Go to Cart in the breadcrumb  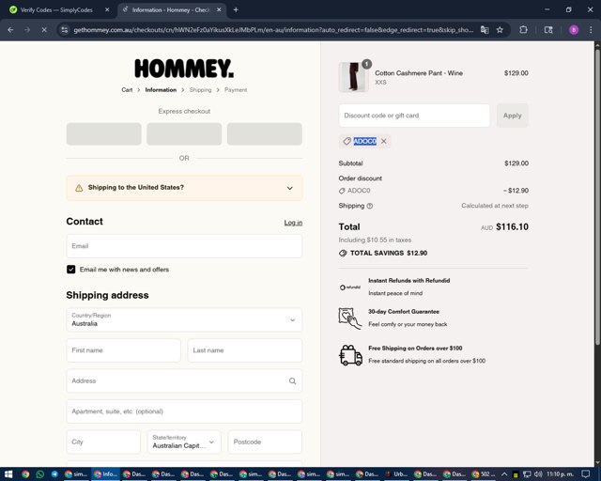coord(127,90)
